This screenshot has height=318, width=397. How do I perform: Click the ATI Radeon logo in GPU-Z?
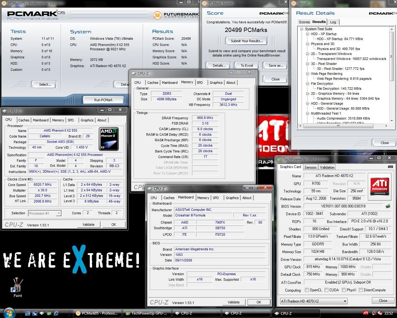(380, 187)
